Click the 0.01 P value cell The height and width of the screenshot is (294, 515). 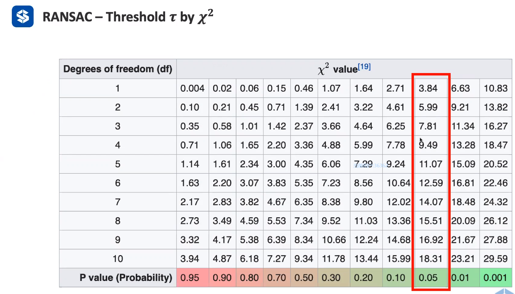click(463, 278)
